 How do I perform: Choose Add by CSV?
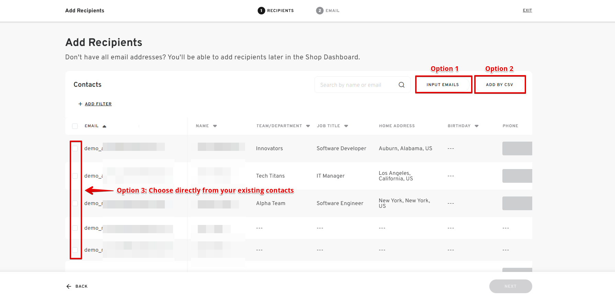(x=500, y=85)
